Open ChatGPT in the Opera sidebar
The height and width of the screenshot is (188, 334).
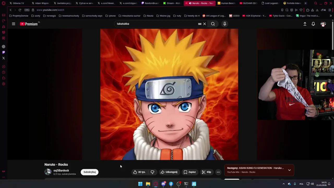click(x=4, y=46)
